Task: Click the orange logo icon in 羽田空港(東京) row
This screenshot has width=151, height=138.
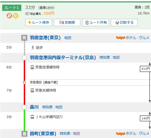Action: pyautogui.click(x=120, y=38)
